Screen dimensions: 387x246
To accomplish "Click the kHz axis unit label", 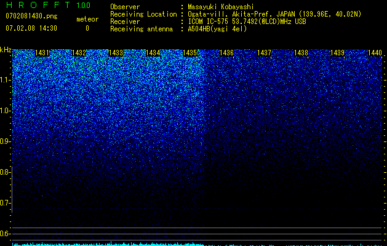I will pos(6,50).
